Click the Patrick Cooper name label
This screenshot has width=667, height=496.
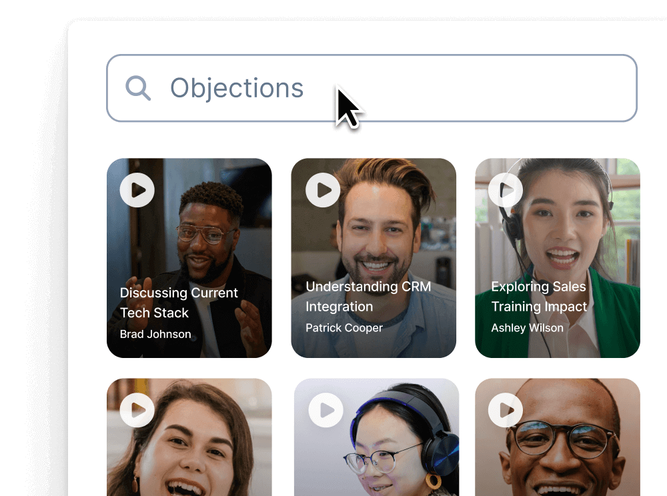pyautogui.click(x=344, y=328)
